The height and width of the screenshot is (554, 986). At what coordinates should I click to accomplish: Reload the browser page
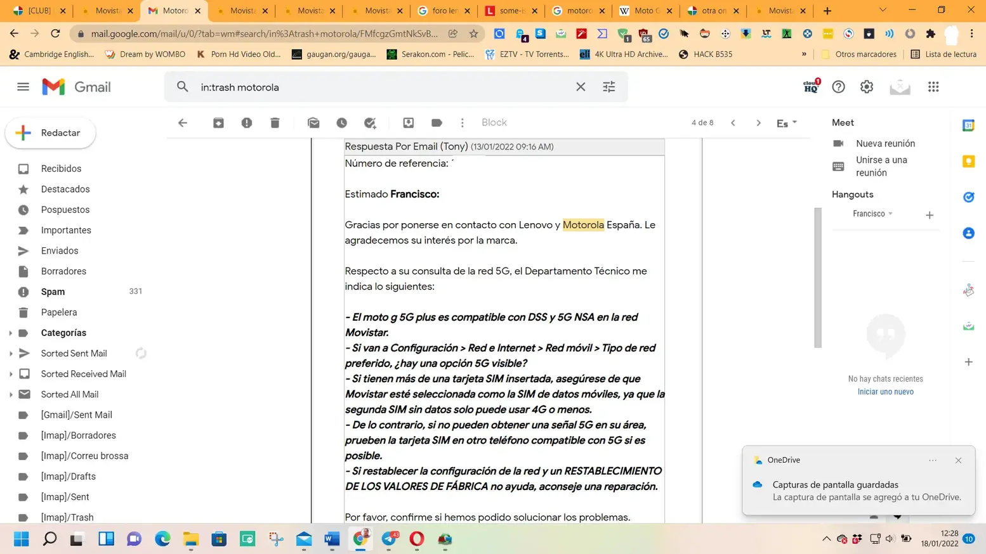point(55,34)
